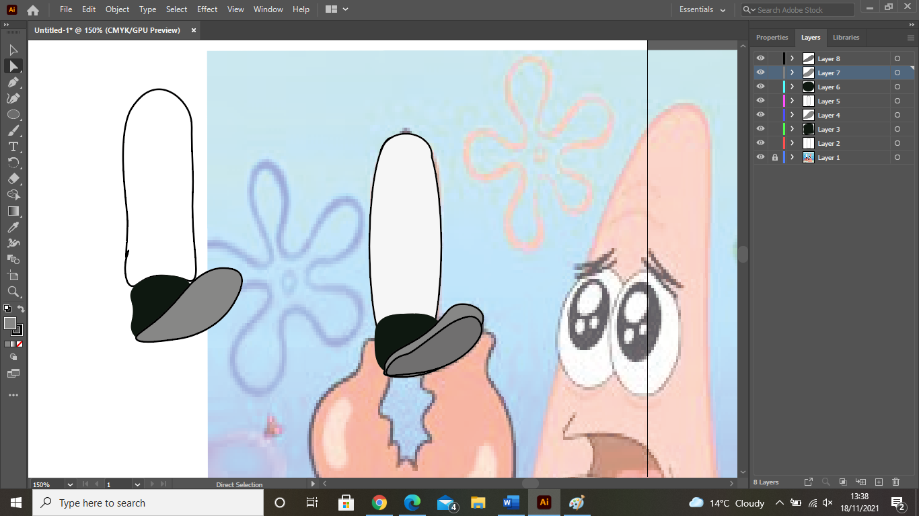Open Chrome from Windows taskbar
Screen dimensions: 919x516
[x=379, y=503]
